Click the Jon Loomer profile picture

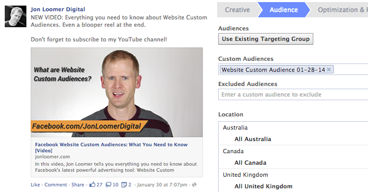coord(15,16)
